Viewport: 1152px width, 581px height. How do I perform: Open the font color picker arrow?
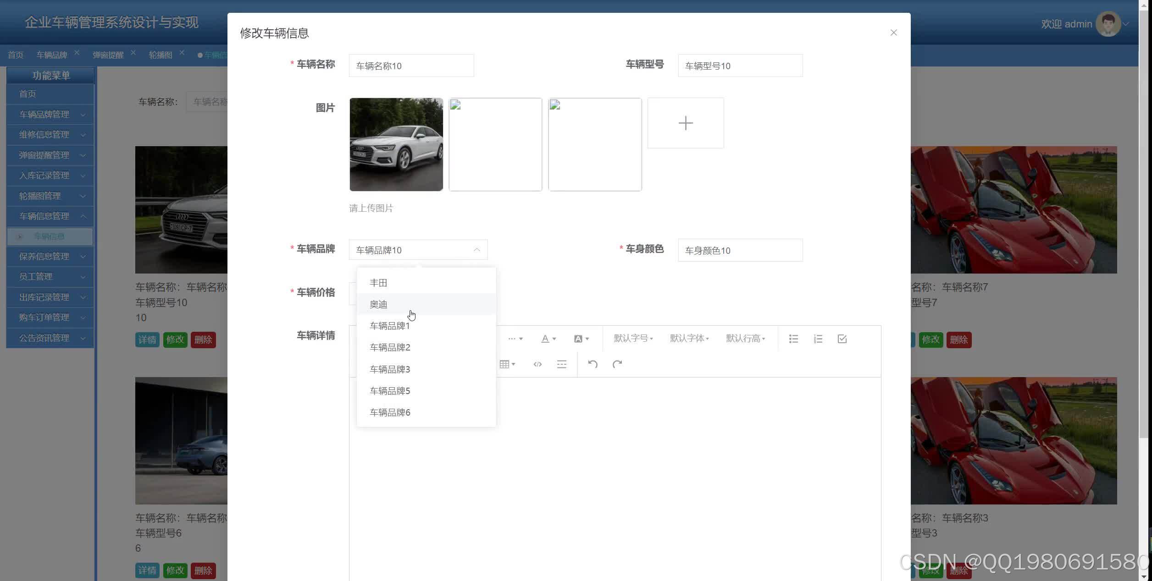click(x=554, y=339)
